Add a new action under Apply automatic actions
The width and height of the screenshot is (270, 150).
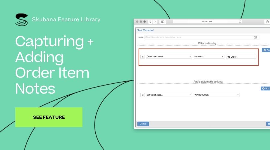point(265,88)
